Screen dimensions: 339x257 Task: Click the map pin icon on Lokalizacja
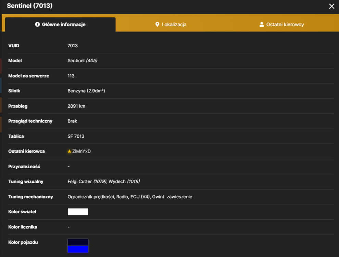(x=157, y=24)
